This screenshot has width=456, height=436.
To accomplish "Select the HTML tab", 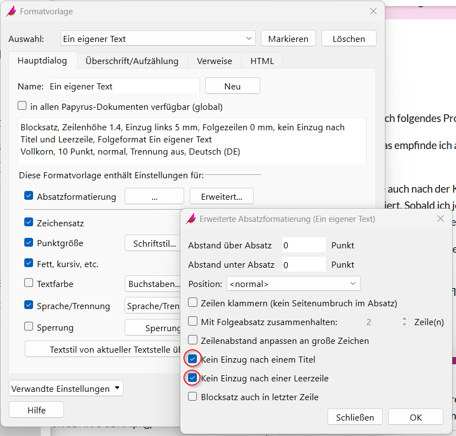I will tap(262, 61).
